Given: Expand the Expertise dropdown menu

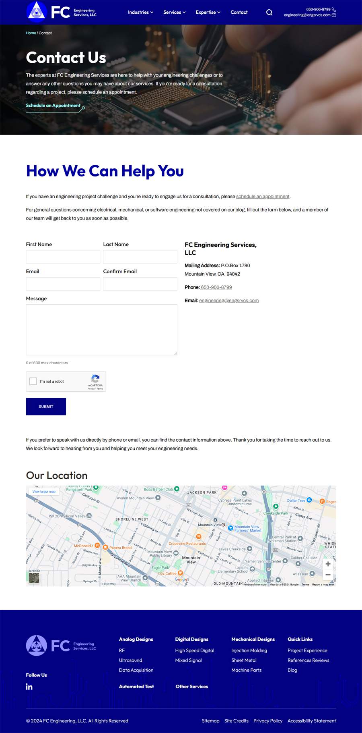Looking at the screenshot, I should pyautogui.click(x=208, y=12).
